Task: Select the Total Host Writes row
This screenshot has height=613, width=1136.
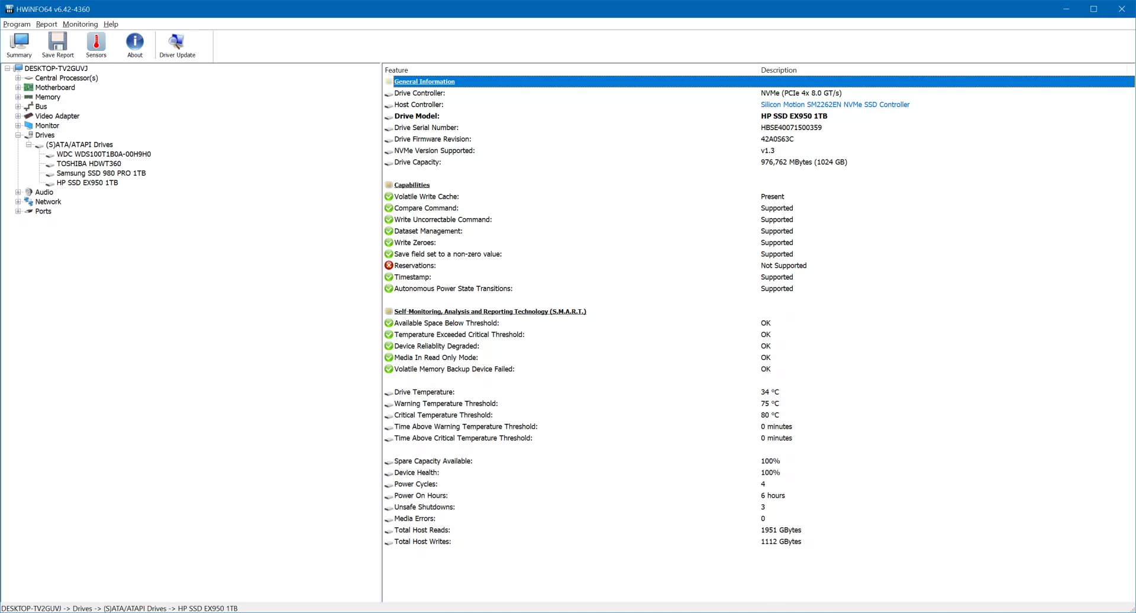Action: (x=759, y=541)
